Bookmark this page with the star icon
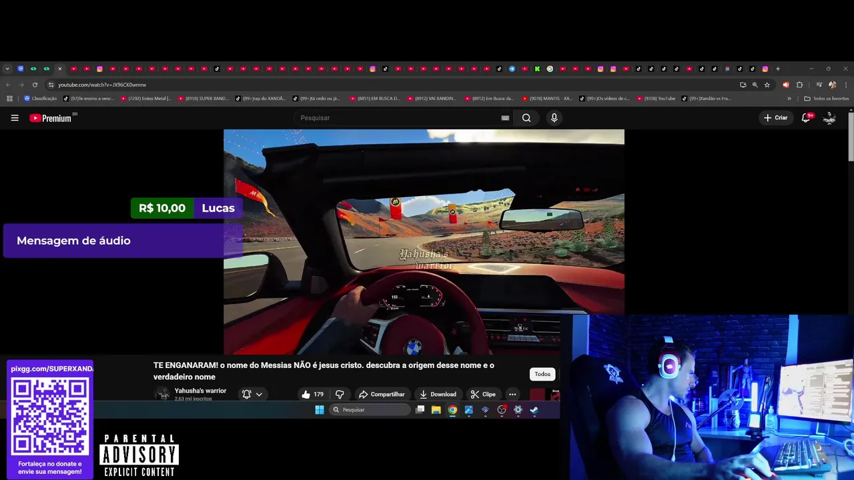The image size is (854, 480). [767, 85]
